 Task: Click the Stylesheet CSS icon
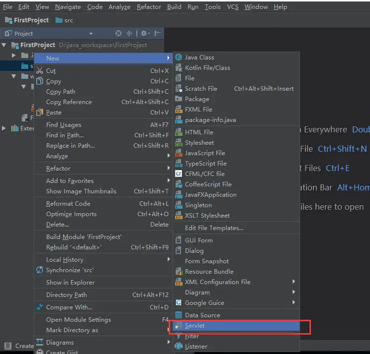pos(179,143)
